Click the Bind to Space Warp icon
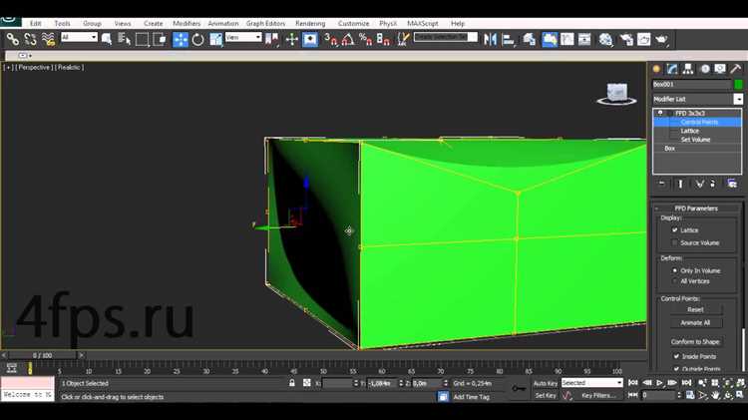748x420 pixels. (48, 39)
